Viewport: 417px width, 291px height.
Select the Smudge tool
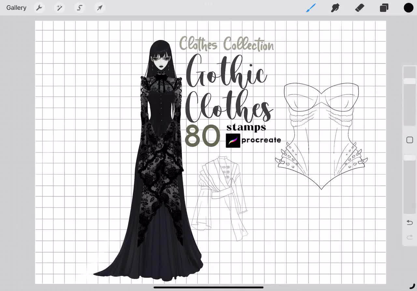(335, 8)
